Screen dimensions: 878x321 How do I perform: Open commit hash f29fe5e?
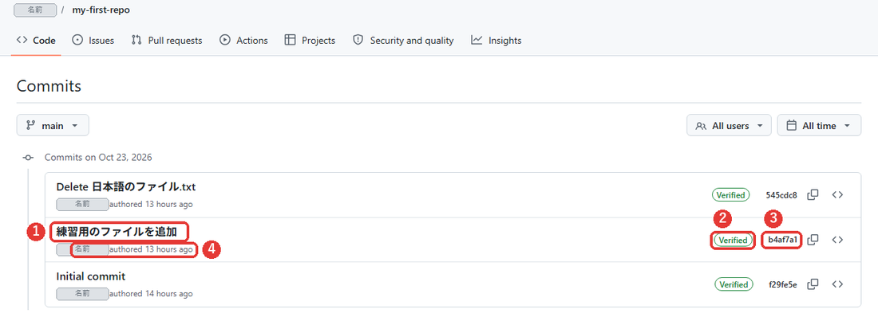coord(783,284)
